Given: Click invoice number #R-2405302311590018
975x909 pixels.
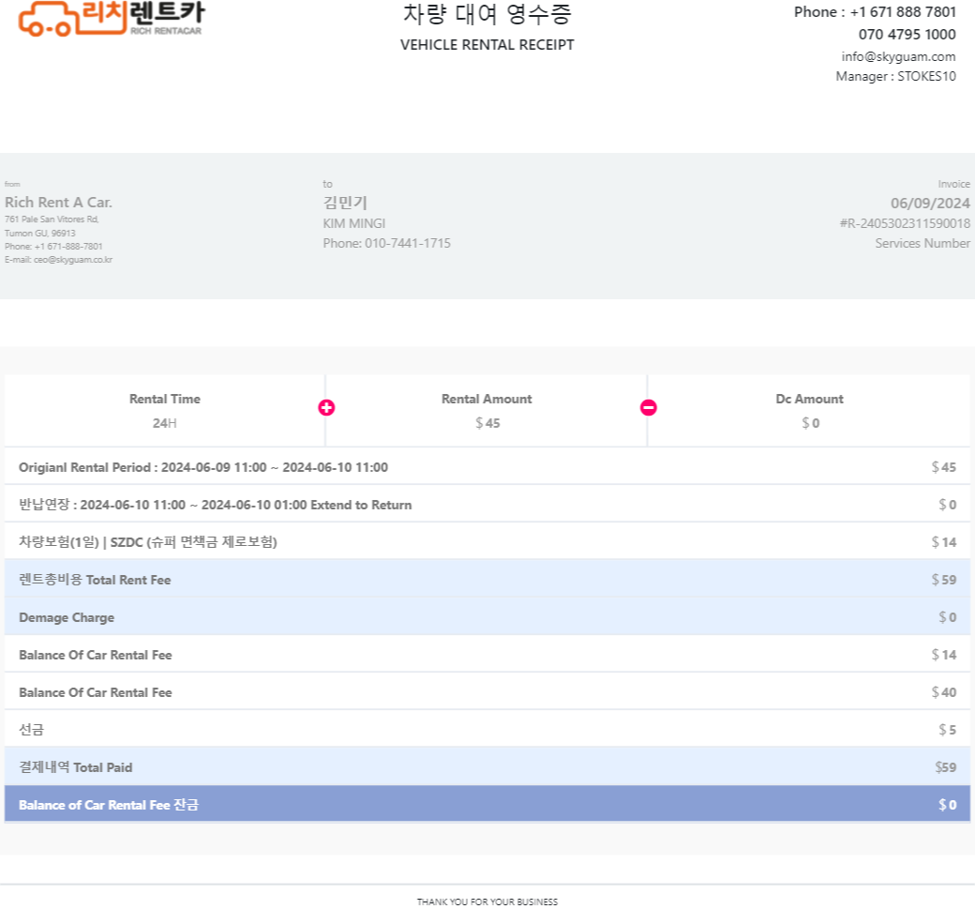Looking at the screenshot, I should coord(905,223).
